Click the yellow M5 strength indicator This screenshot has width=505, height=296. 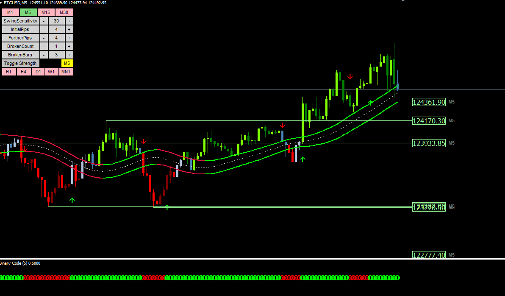67,63
